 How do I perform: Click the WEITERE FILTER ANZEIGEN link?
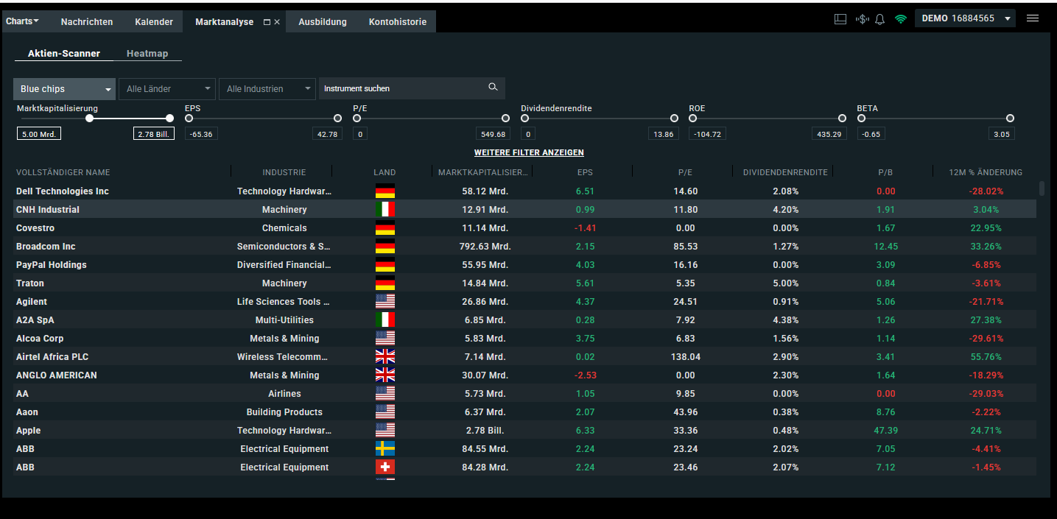(528, 152)
